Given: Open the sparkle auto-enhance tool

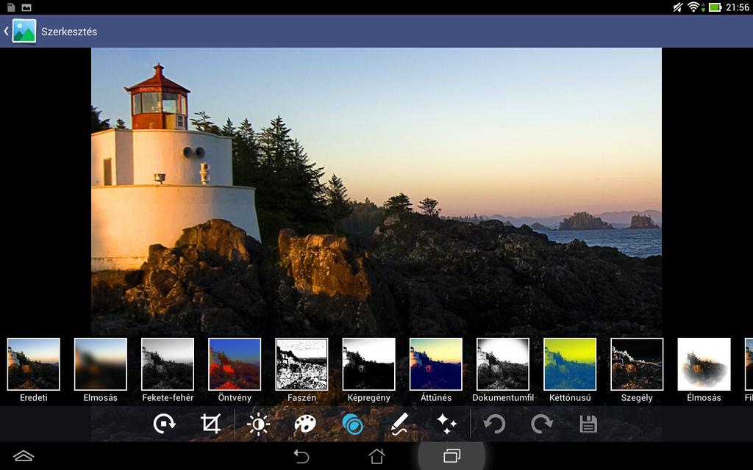Looking at the screenshot, I should click(446, 424).
